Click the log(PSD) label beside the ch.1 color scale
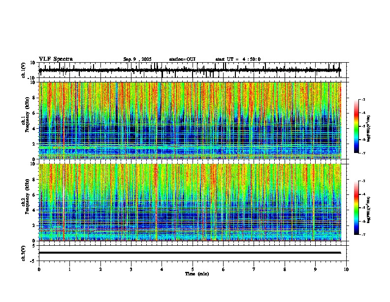Image resolution: width=390 pixels, height=302 pixels. (369, 128)
